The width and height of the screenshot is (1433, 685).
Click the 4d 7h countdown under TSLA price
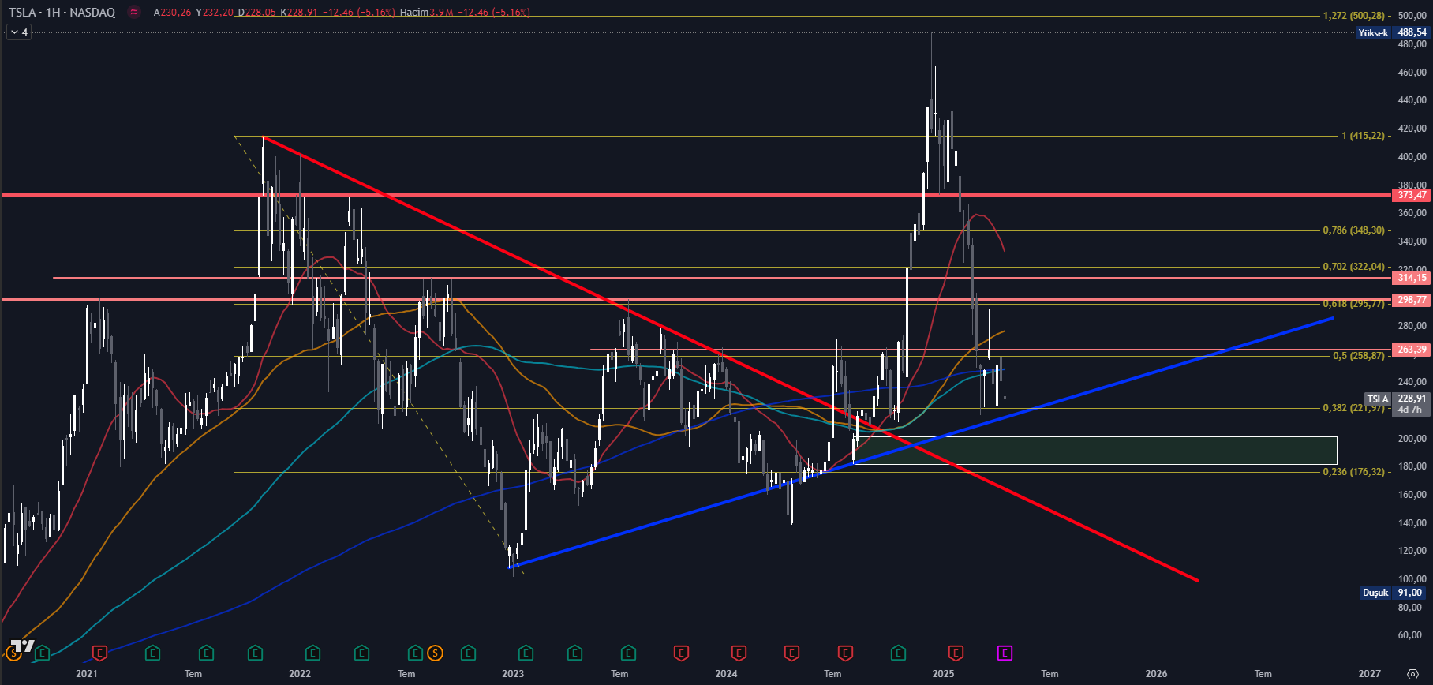coord(1410,410)
